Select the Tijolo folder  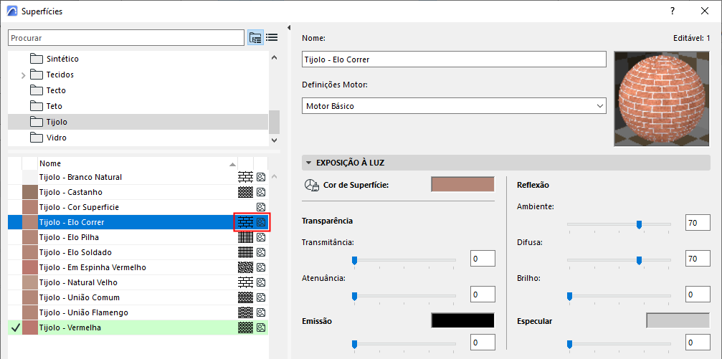(x=138, y=122)
